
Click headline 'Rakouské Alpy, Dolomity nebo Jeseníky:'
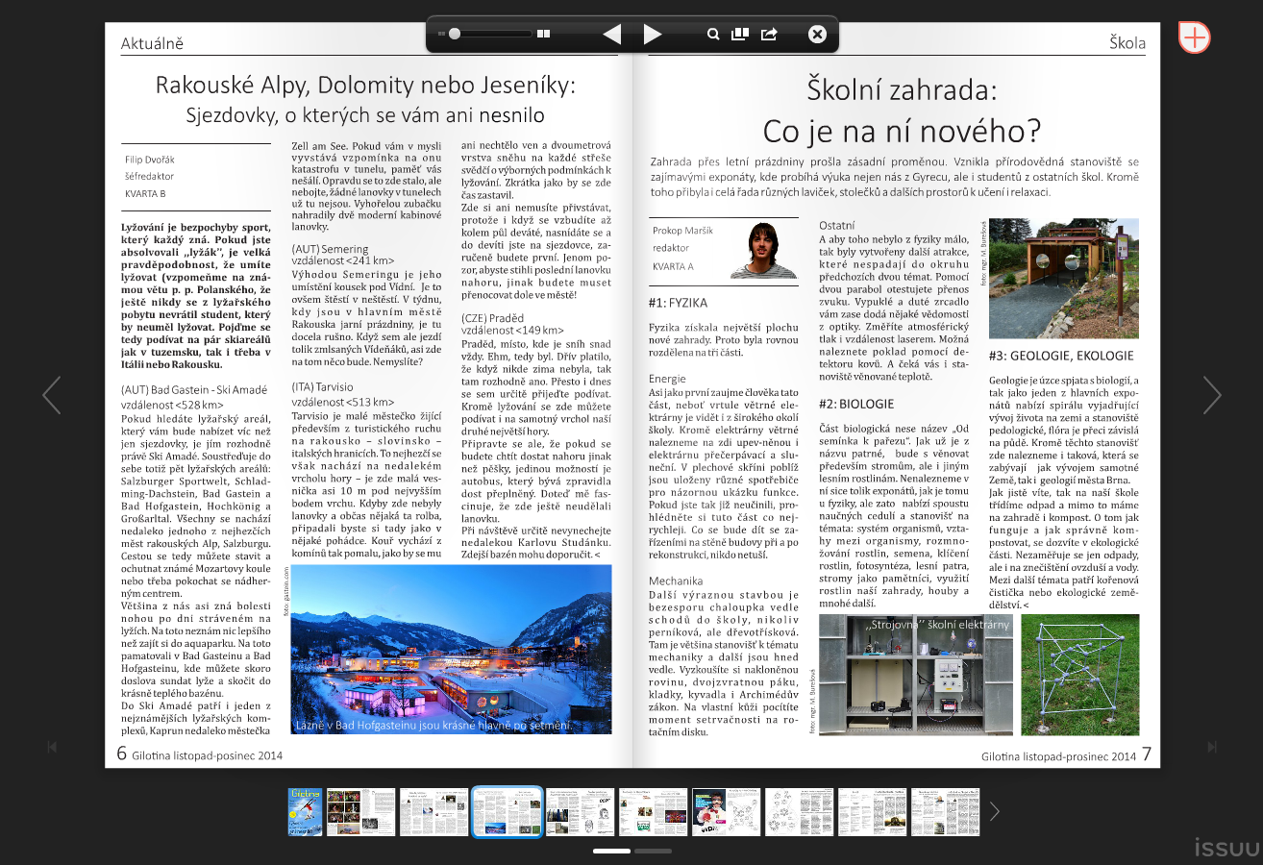click(365, 86)
